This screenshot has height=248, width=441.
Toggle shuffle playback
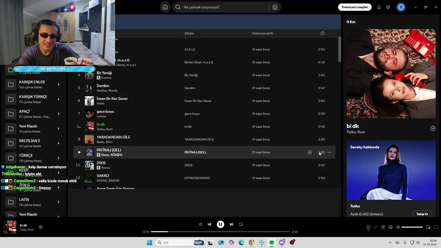coord(200,224)
